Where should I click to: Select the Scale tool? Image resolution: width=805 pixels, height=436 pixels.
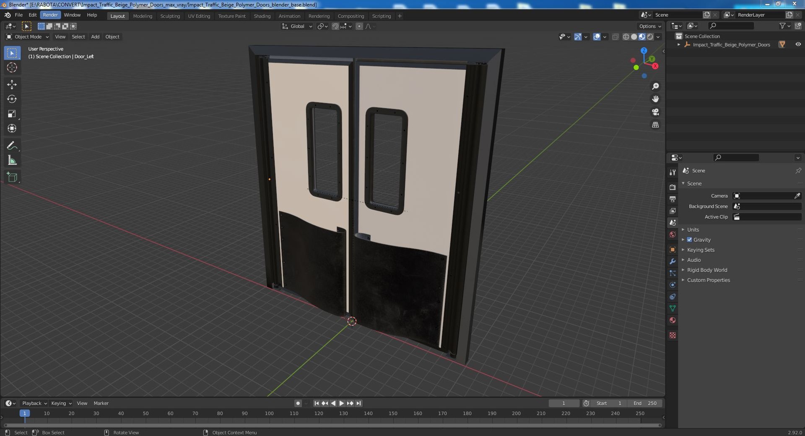tap(12, 114)
